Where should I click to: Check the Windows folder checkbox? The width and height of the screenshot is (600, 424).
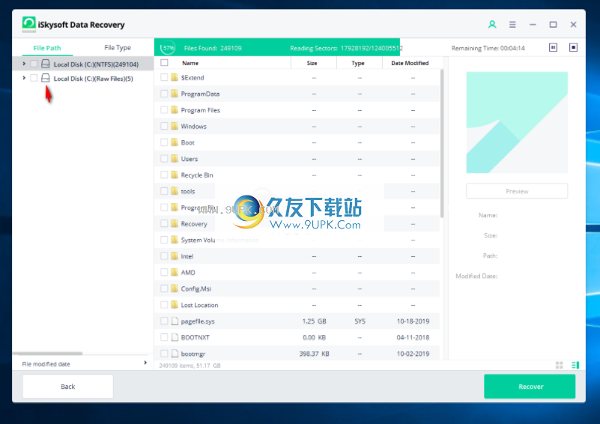click(x=164, y=126)
